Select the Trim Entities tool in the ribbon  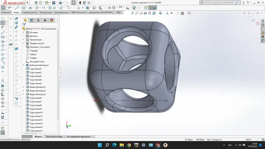(x=87, y=8)
